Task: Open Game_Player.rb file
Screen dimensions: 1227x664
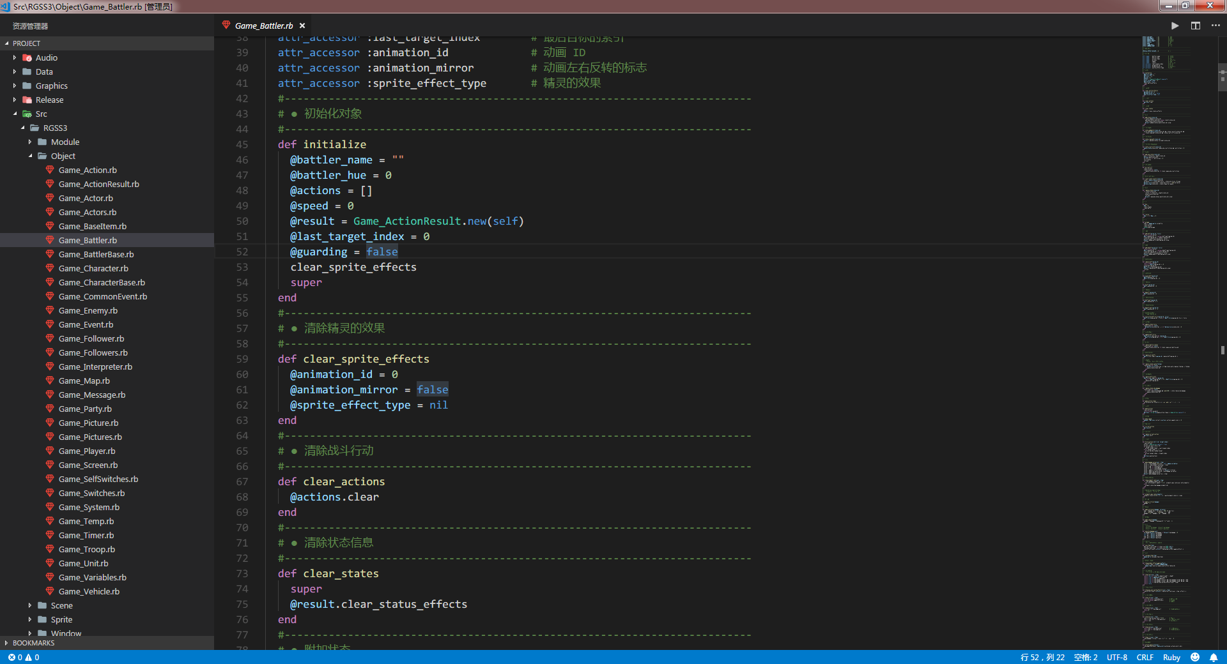Action: pyautogui.click(x=87, y=451)
